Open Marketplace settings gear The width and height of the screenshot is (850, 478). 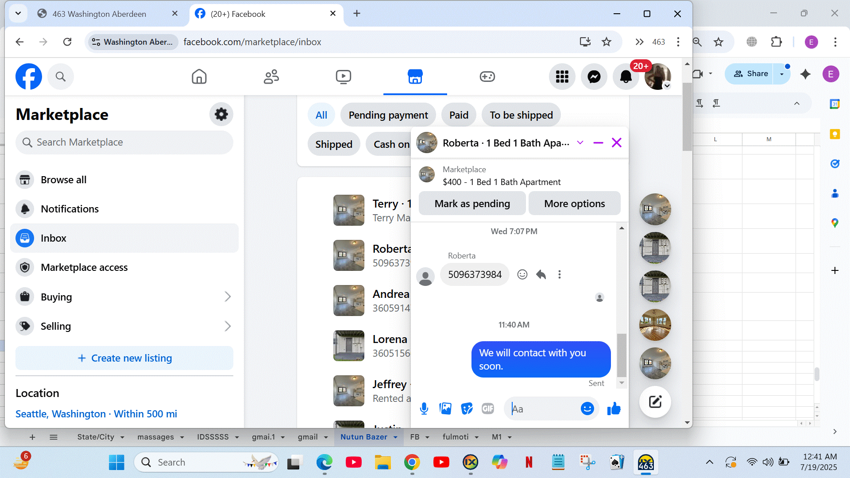coord(221,114)
